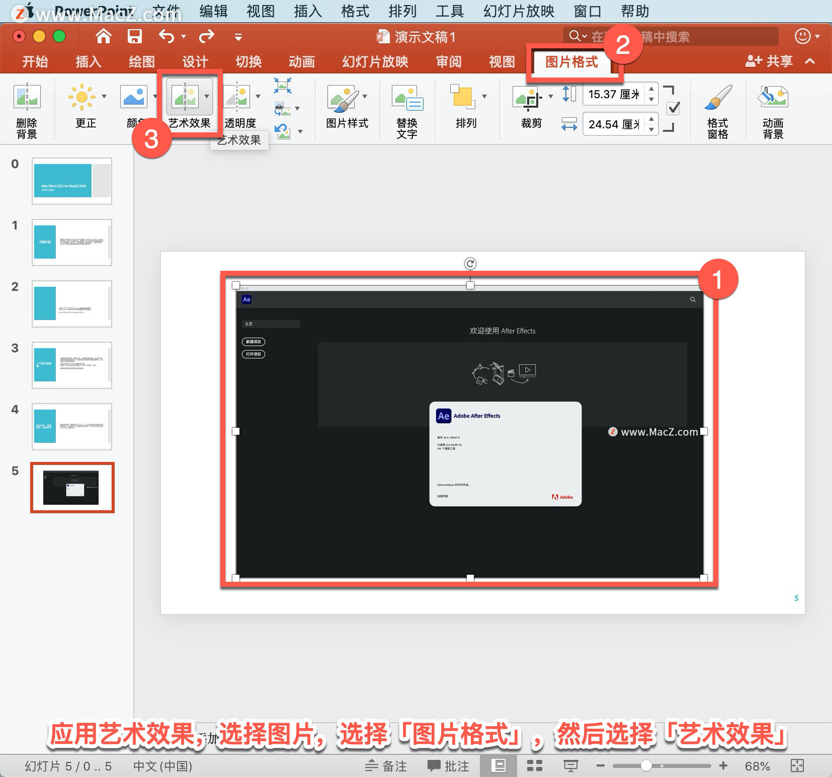Click the Transparency (透明度) icon
832x777 pixels.
236,97
